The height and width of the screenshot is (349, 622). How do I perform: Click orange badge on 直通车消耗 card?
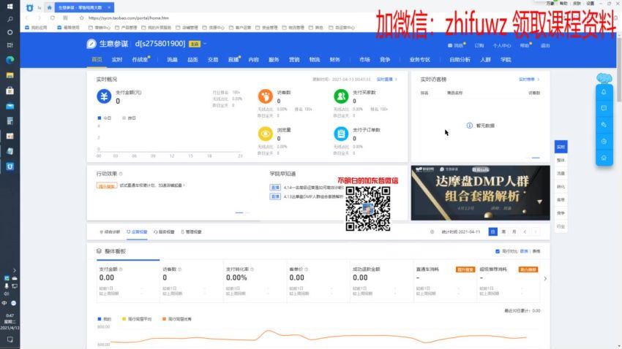pyautogui.click(x=465, y=269)
